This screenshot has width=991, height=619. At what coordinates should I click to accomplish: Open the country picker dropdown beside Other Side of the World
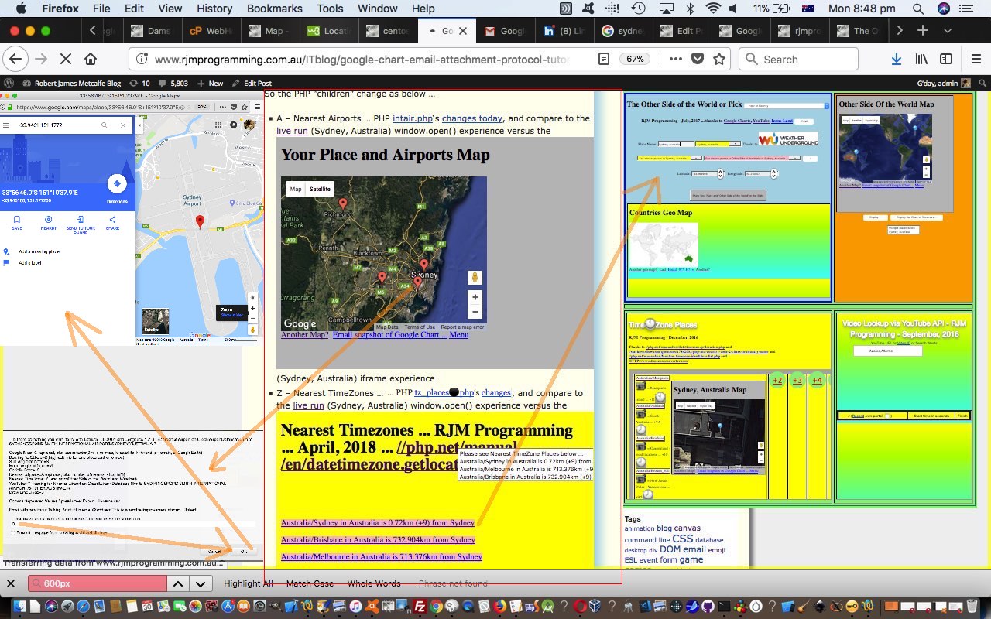point(787,105)
